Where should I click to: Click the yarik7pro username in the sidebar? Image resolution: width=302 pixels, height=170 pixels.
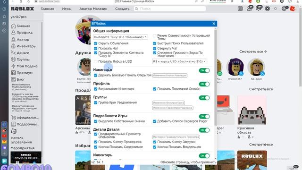point(18,17)
